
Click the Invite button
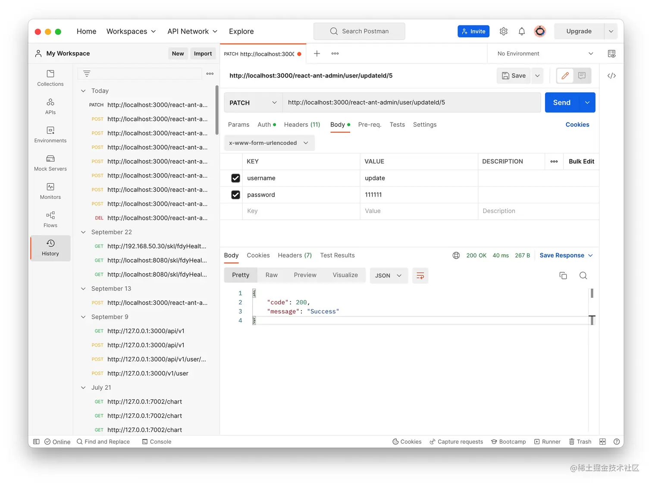point(473,31)
